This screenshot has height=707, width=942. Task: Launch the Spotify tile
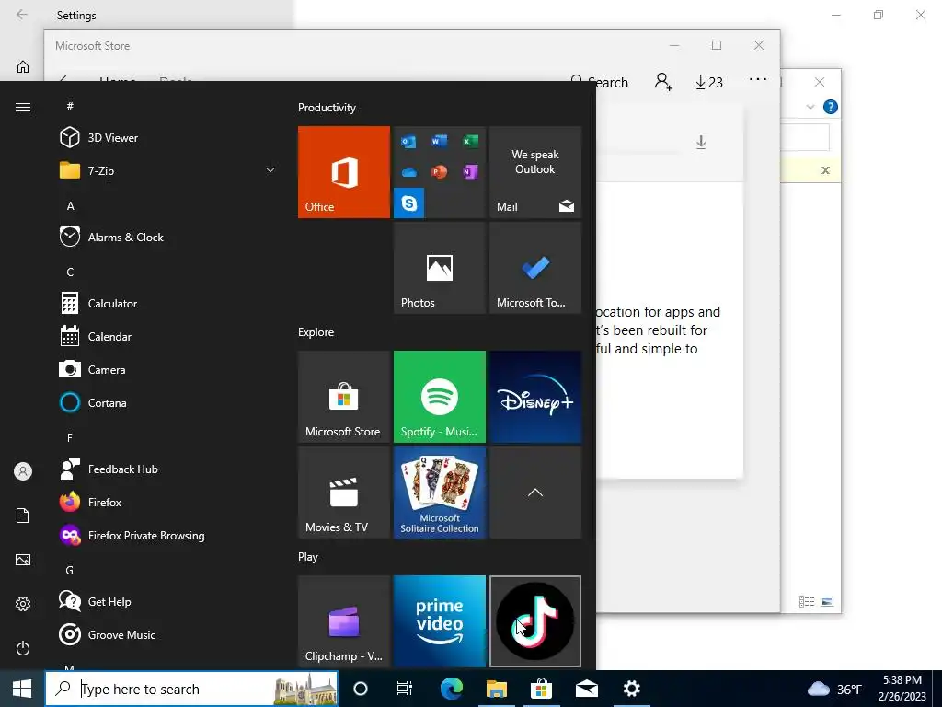point(439,397)
